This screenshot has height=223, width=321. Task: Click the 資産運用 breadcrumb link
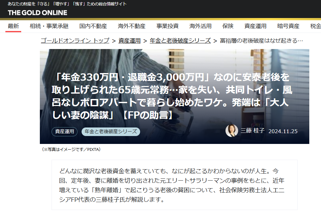(x=129, y=40)
